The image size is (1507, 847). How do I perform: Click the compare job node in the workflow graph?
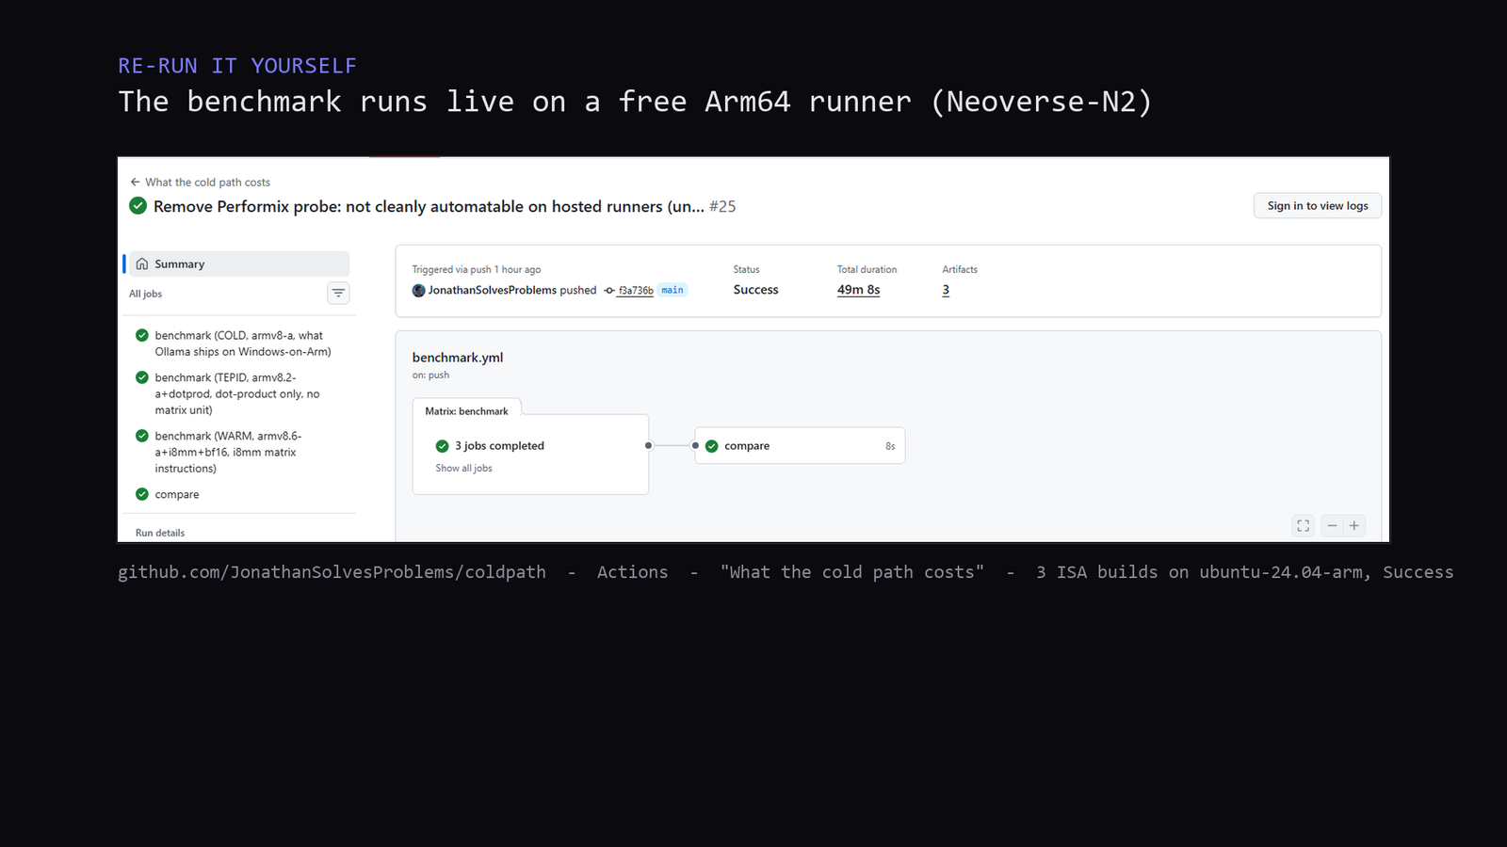coord(800,446)
